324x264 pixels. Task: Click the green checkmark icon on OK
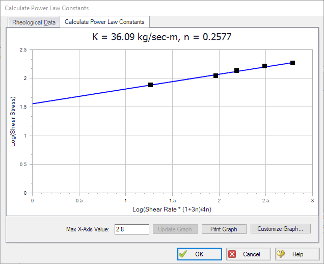[x=183, y=254]
